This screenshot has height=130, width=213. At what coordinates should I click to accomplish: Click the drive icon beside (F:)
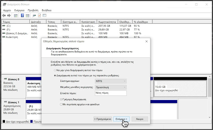coord(4,30)
